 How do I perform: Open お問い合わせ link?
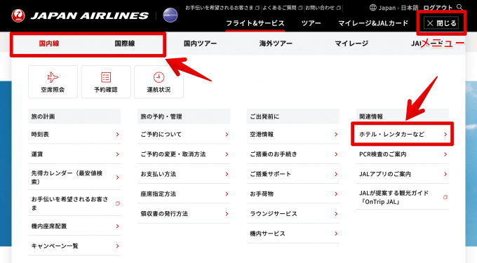(323, 8)
